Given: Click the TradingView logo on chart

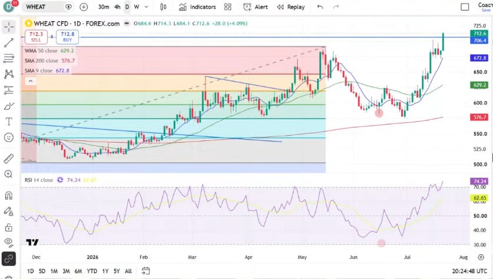Looking at the screenshot, I should point(32,242).
